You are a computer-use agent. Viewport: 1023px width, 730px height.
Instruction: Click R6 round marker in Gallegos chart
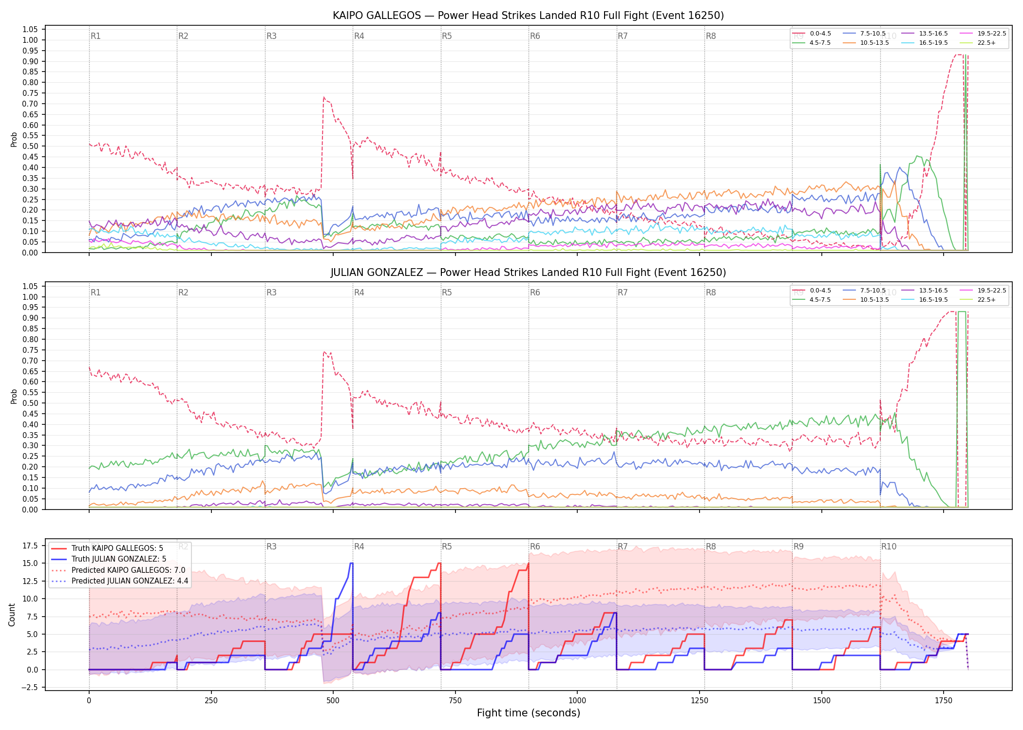pos(535,36)
